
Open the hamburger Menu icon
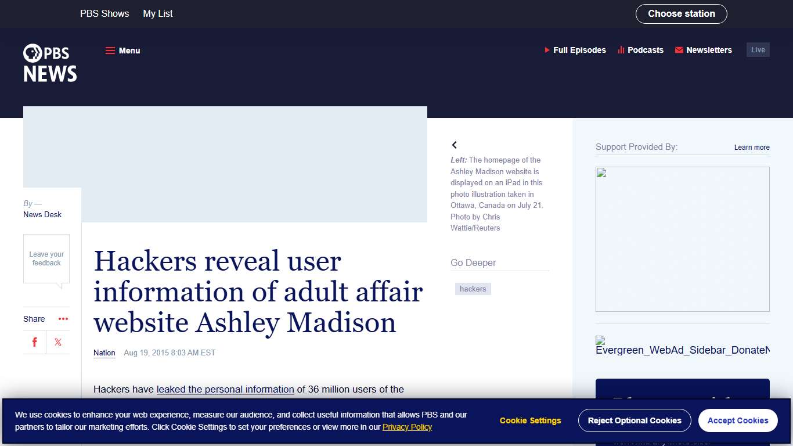click(110, 51)
